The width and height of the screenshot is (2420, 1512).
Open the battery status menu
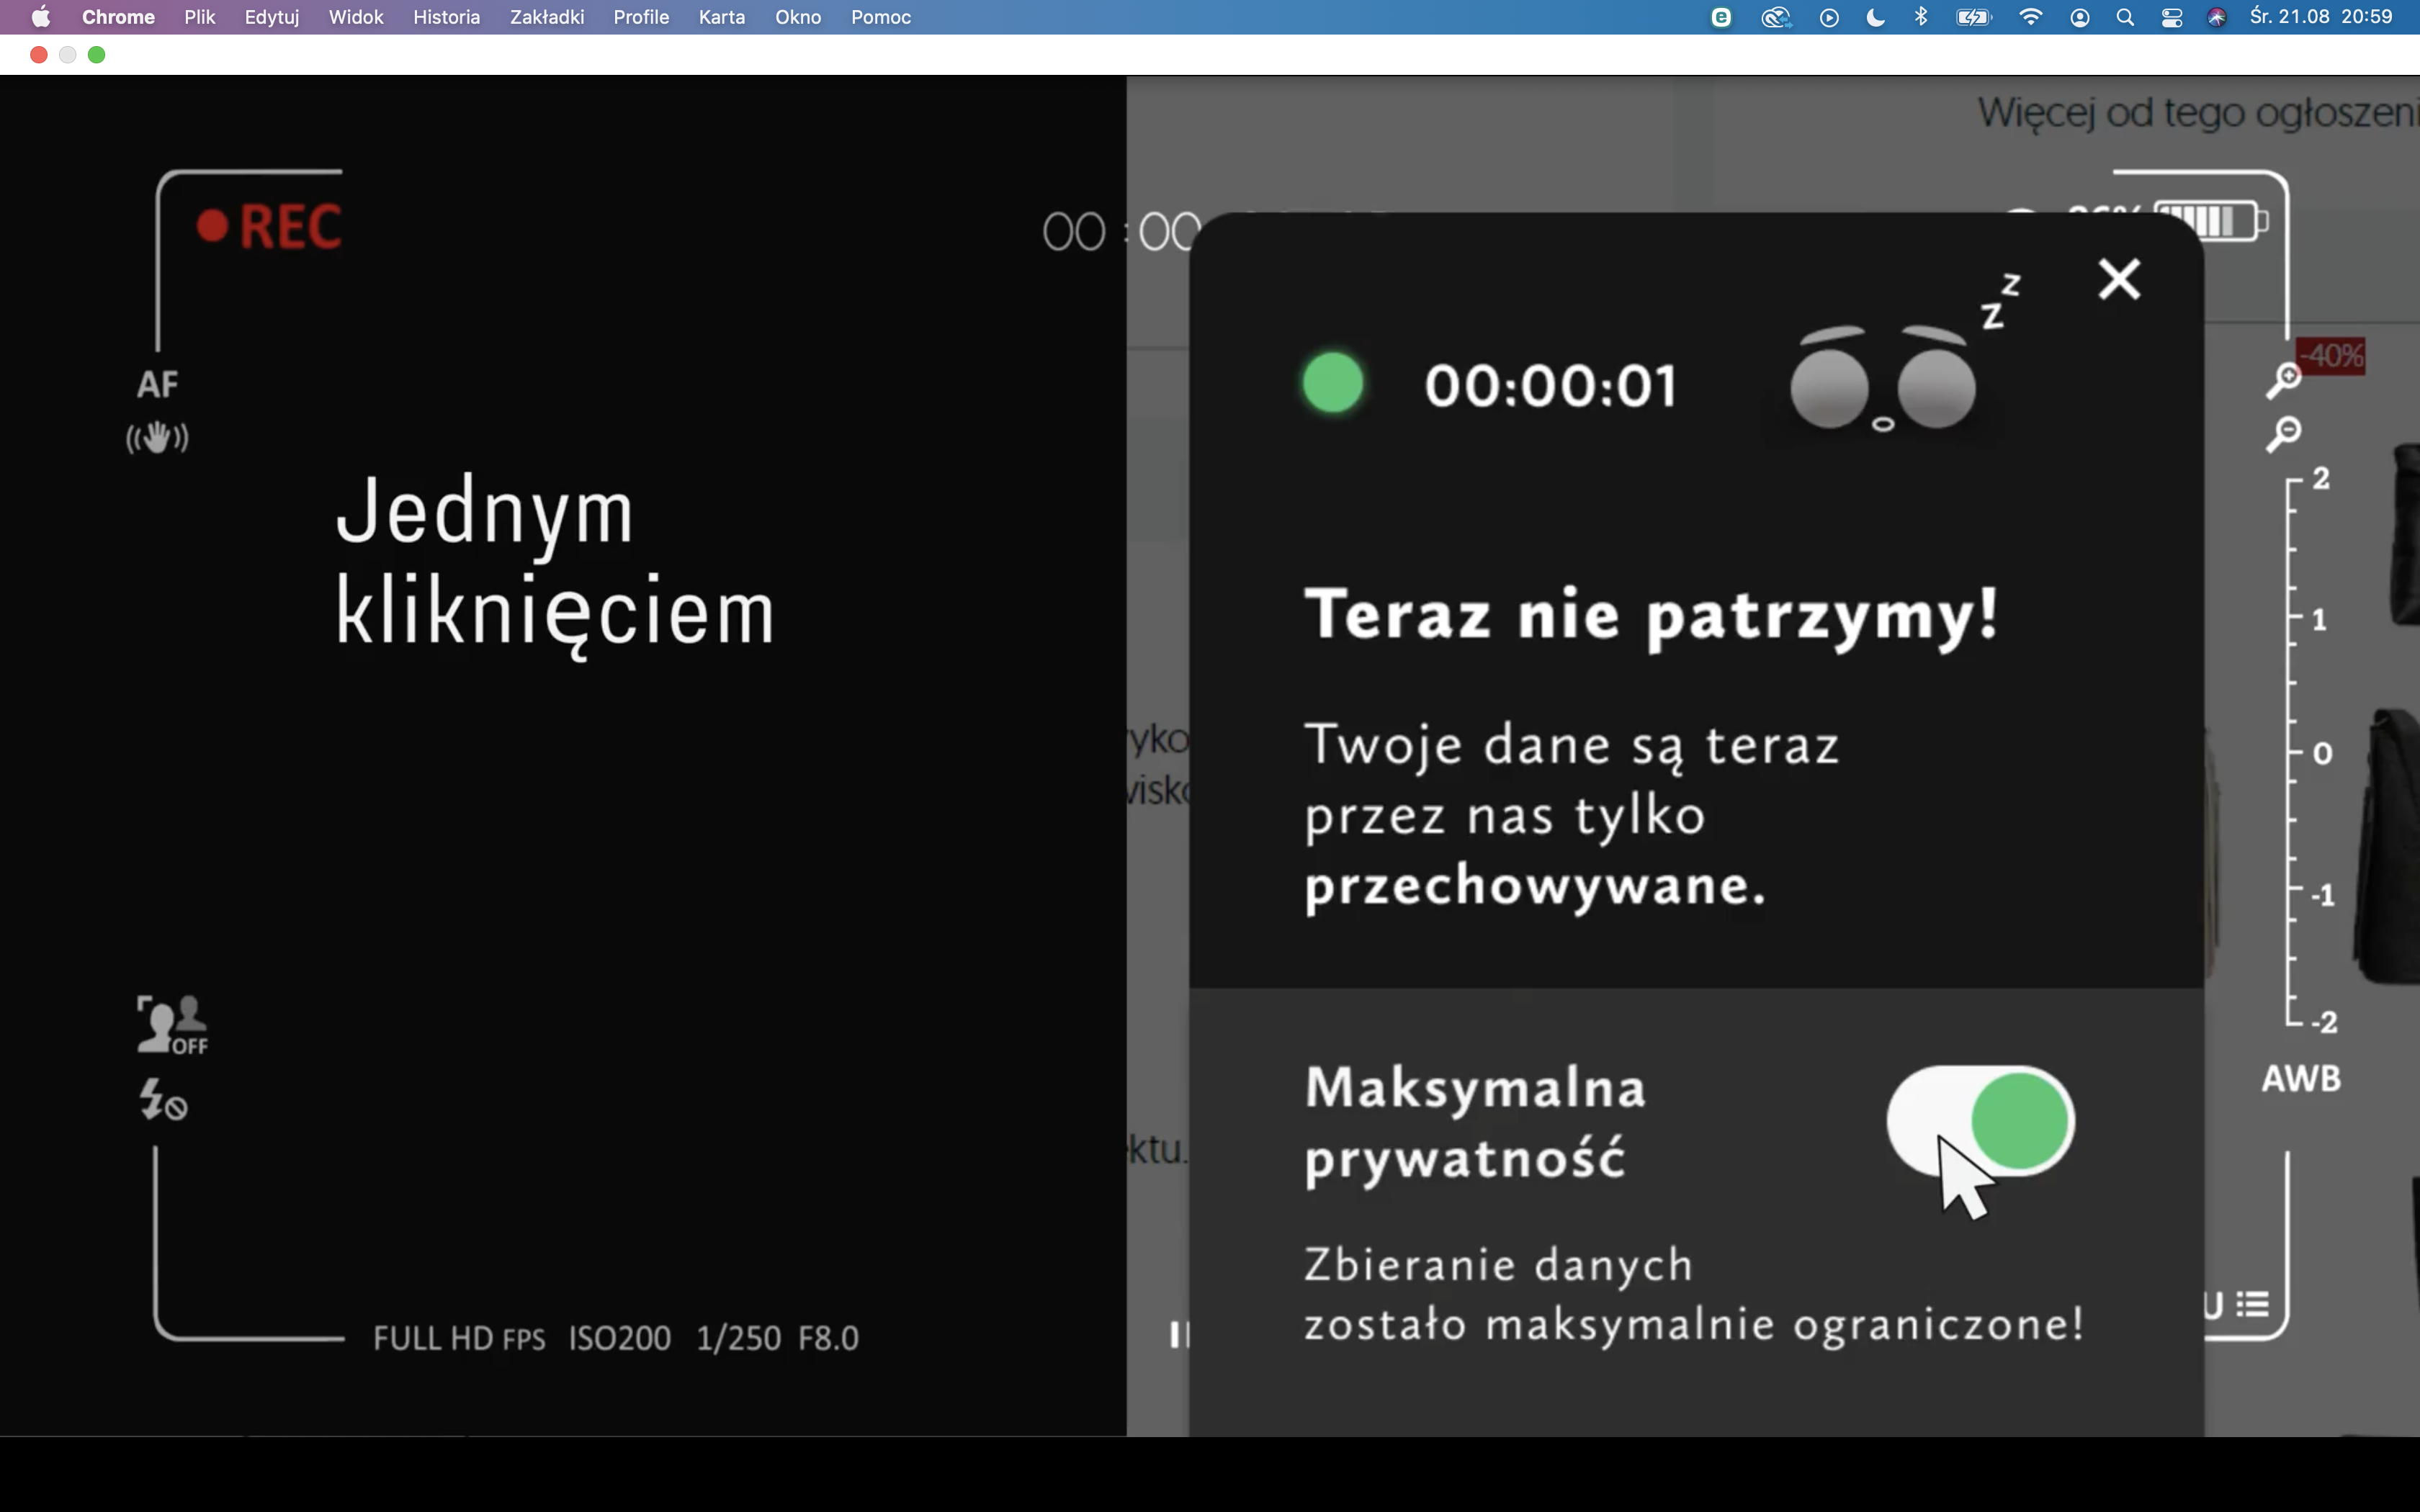1974,17
